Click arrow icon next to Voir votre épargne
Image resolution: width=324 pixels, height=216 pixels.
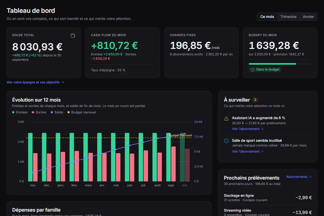(63, 82)
